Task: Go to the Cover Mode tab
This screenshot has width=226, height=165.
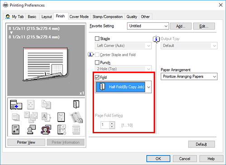Action: click(x=79, y=17)
